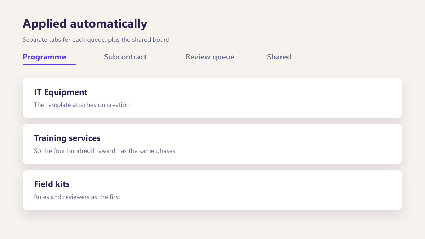Select 'Rules and reviewers as the first' text

(x=77, y=197)
